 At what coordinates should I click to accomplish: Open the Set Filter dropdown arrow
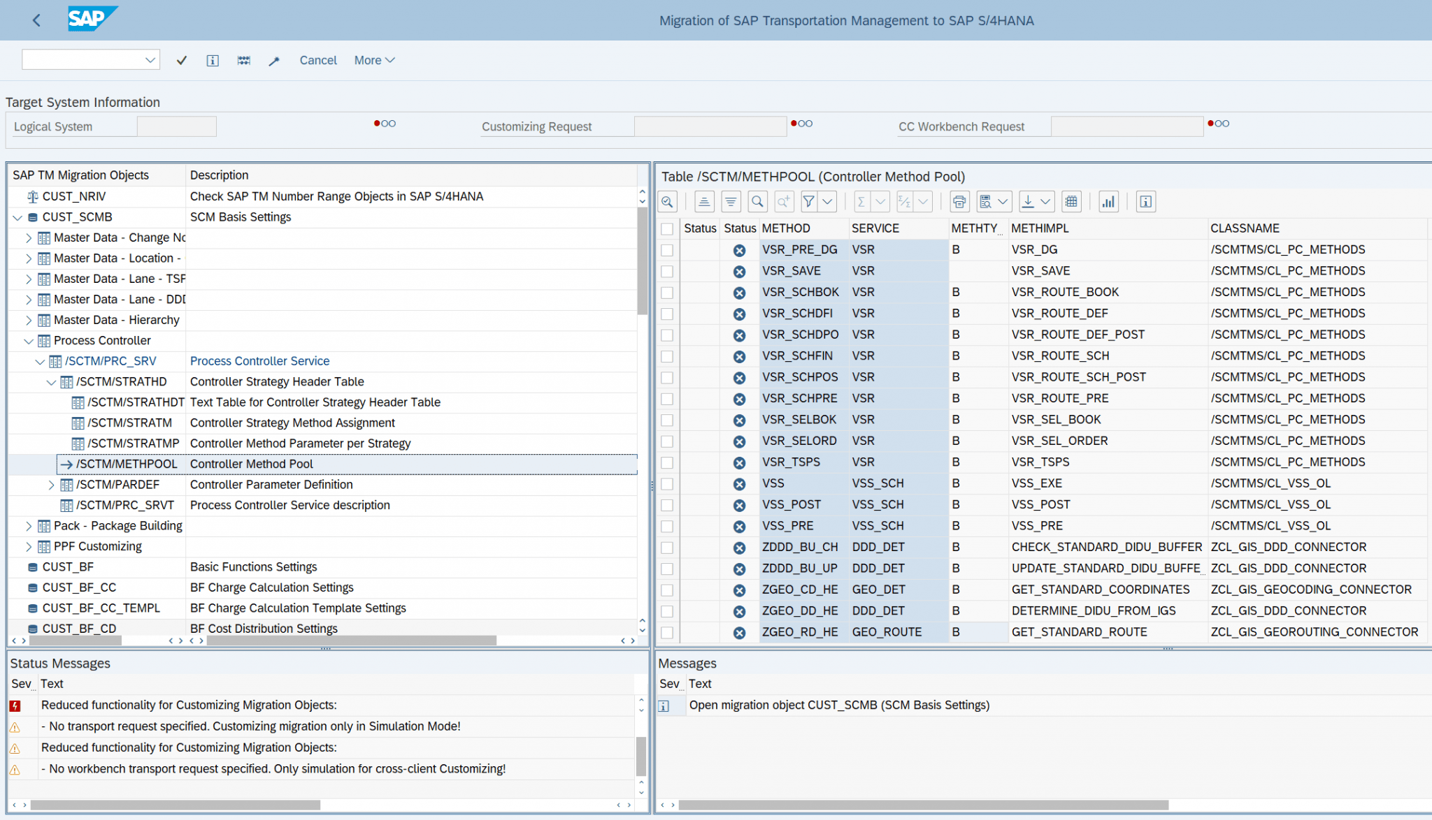(828, 202)
